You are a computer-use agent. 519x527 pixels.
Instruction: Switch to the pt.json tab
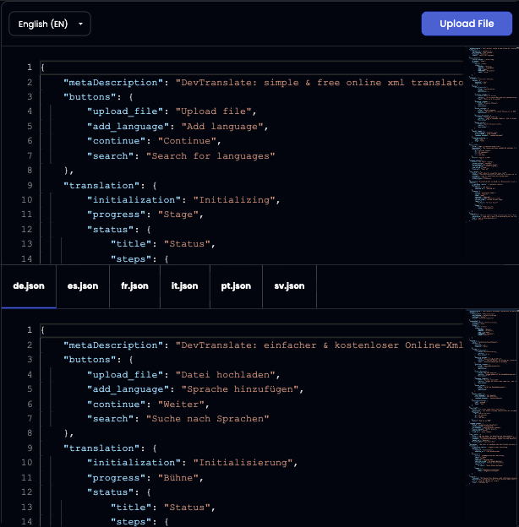tap(236, 286)
